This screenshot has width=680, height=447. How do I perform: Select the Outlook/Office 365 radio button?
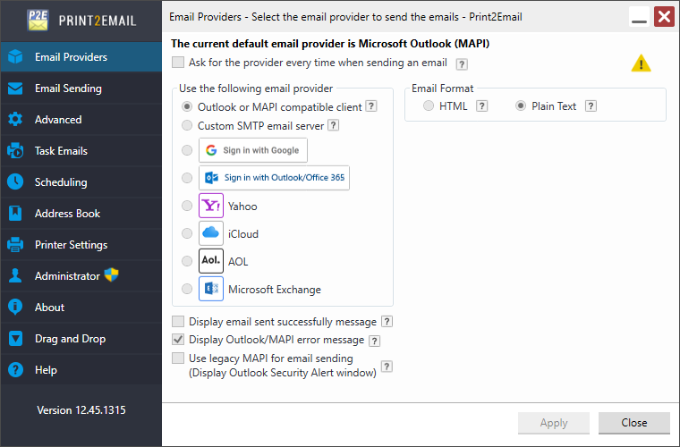pos(187,178)
